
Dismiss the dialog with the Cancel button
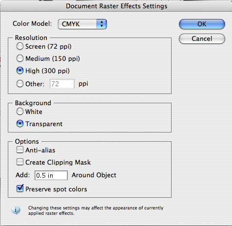202,38
